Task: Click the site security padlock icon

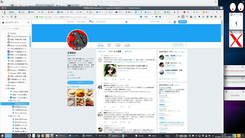Action: click(x=37, y=17)
